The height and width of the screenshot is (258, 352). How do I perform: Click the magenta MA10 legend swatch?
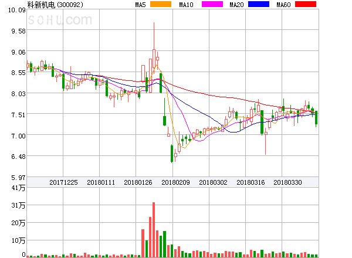pyautogui.click(x=212, y=4)
